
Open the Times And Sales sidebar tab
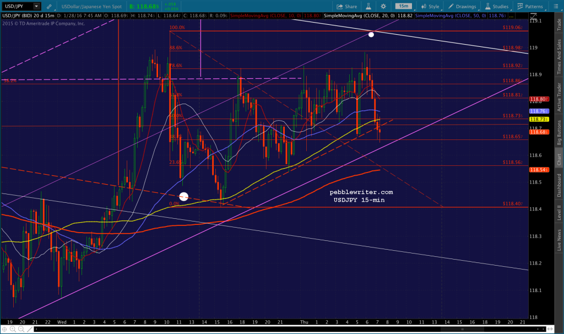[x=559, y=57]
